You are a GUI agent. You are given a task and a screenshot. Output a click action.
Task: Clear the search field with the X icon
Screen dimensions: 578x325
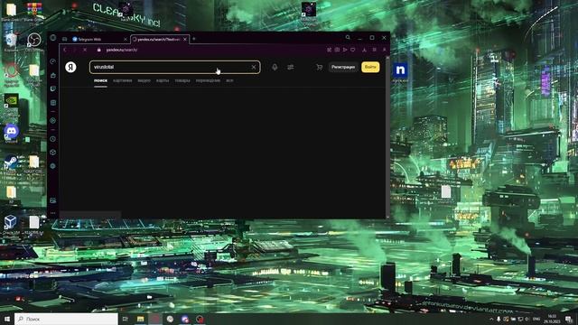pos(254,67)
